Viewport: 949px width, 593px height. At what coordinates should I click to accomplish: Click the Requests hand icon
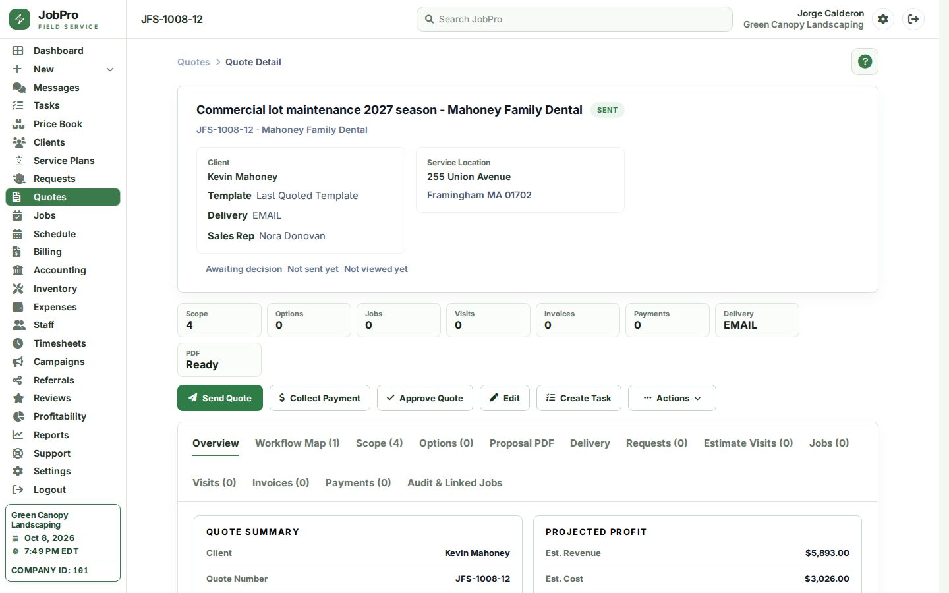(x=18, y=179)
